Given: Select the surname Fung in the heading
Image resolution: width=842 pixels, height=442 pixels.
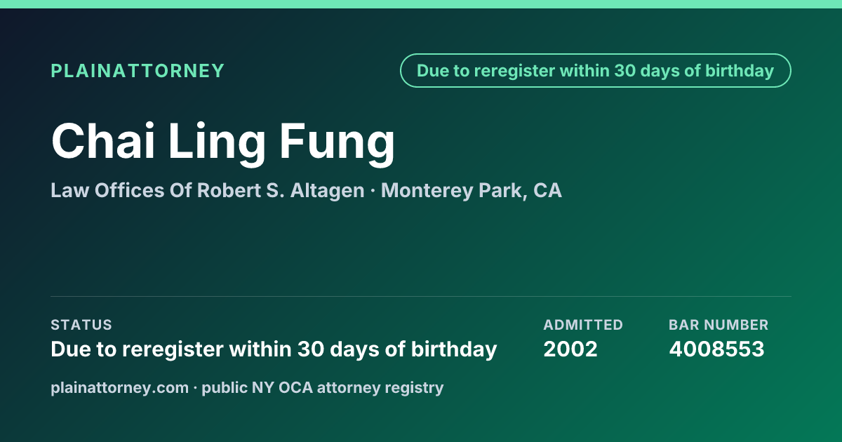Looking at the screenshot, I should [x=338, y=144].
